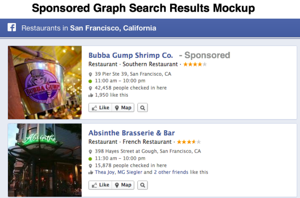Click the Absinthe neon sign photo thumbnail
Image resolution: width=300 pixels, height=198 pixels.
45,160
